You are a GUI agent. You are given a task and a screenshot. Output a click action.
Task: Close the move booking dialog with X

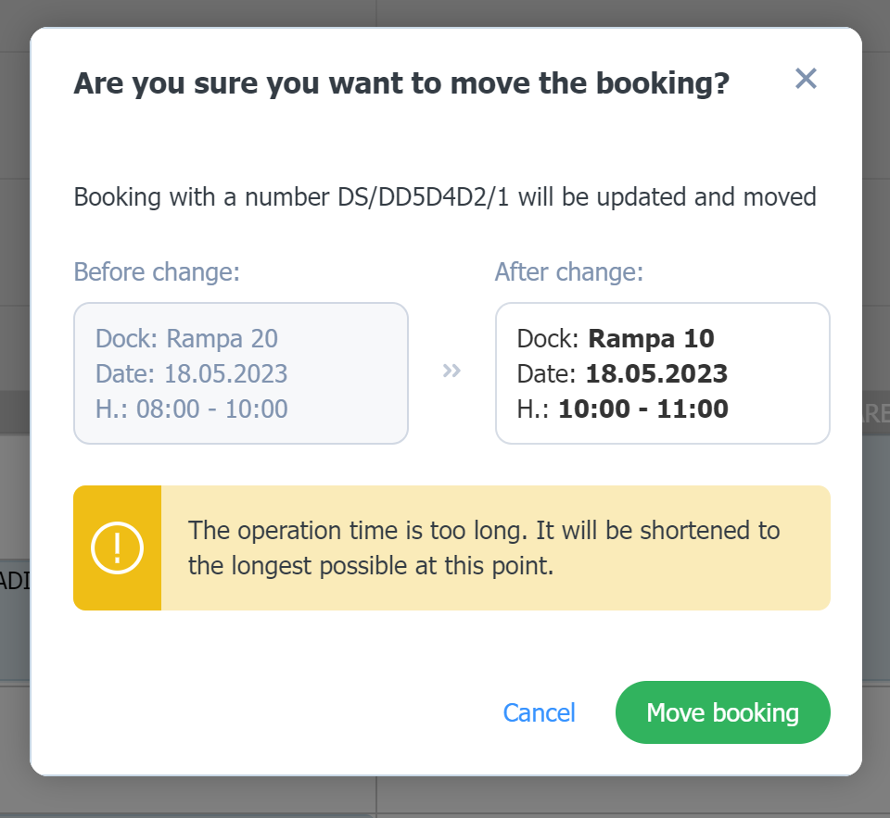tap(806, 79)
